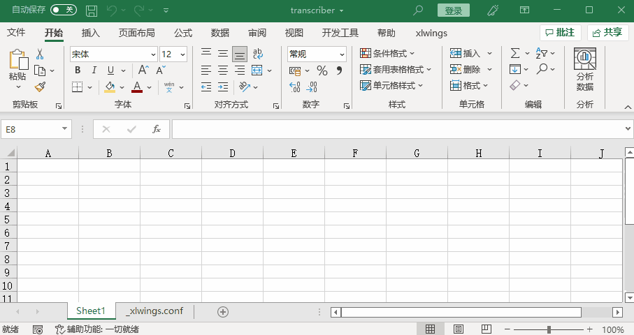Expand the font name dropdown
Viewport: 634px width, 335px height.
tap(153, 54)
